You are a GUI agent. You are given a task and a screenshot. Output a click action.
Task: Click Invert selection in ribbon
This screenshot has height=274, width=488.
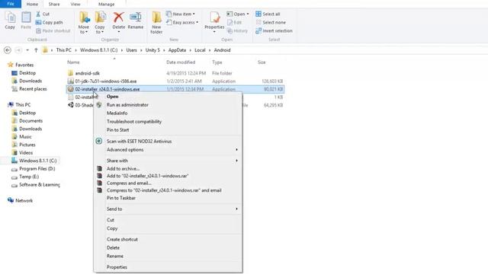pyautogui.click(x=274, y=30)
